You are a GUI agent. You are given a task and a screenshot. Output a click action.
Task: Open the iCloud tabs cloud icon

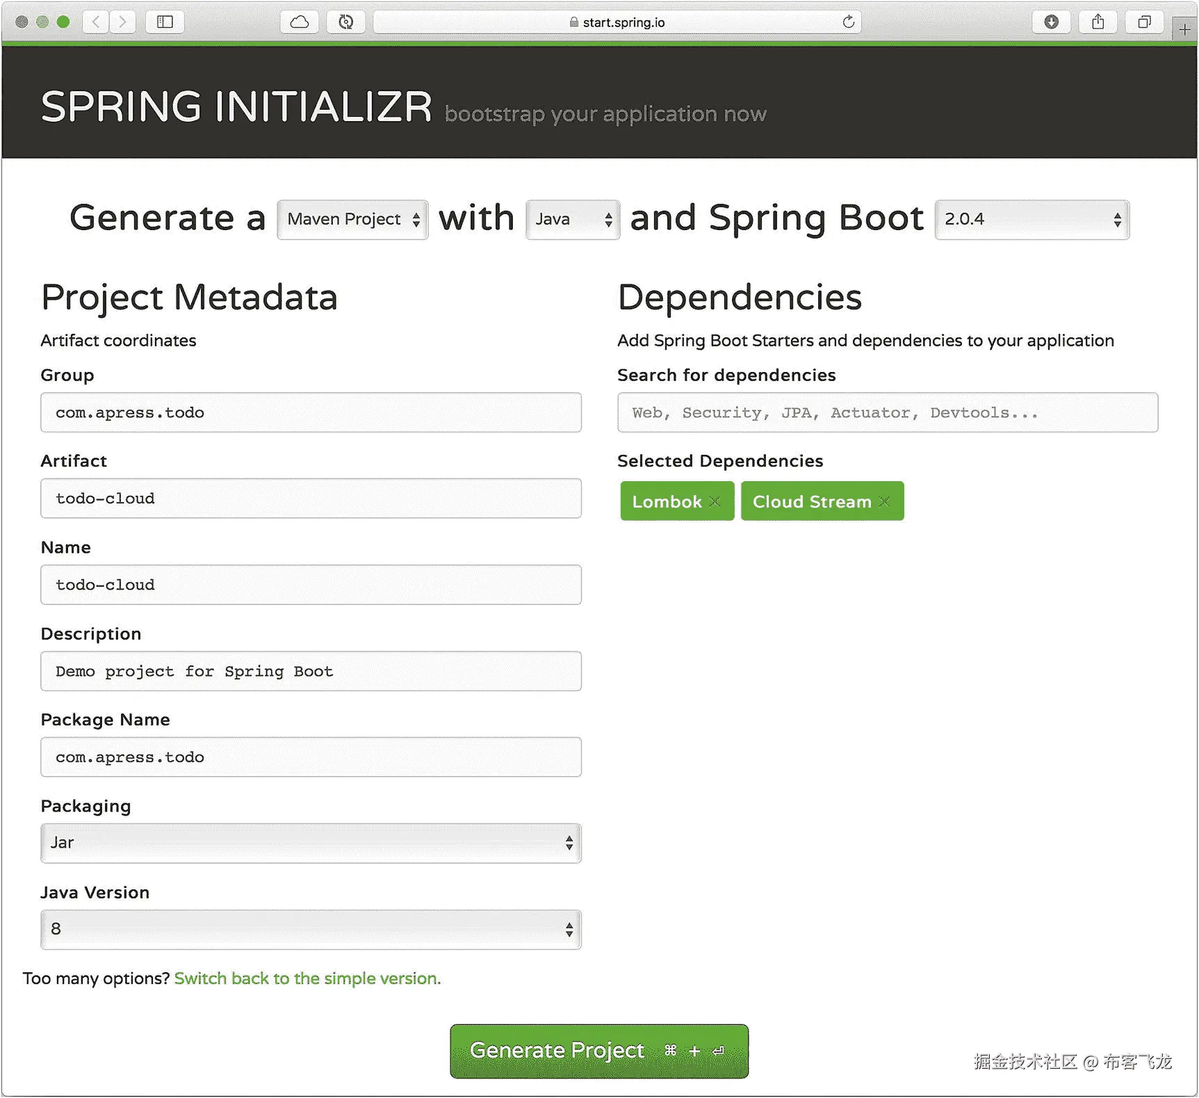(300, 22)
